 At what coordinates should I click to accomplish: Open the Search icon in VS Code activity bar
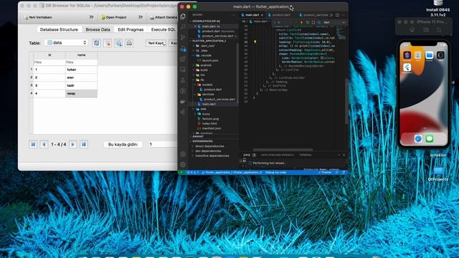183,27
